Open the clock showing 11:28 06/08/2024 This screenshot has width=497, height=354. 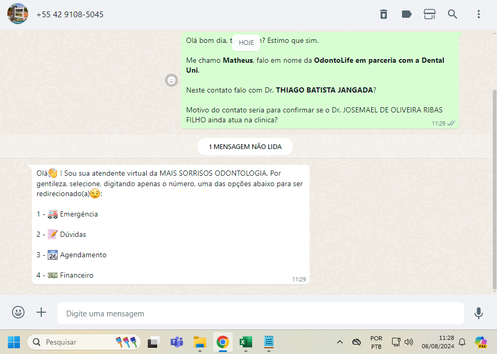point(437,342)
